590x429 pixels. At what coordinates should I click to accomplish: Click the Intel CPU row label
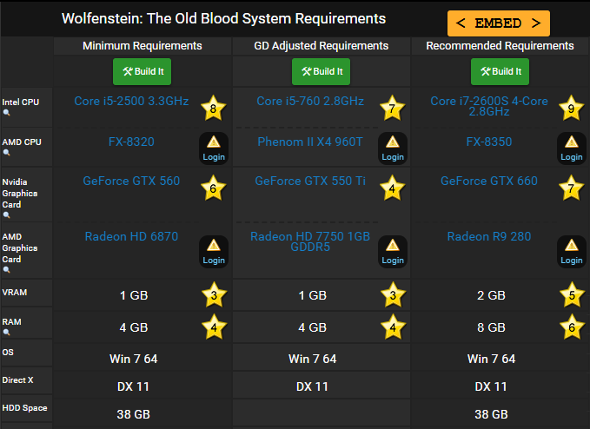click(21, 102)
